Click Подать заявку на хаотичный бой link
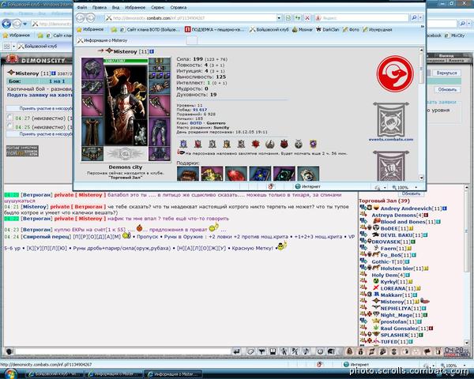Viewport: 474px width, 379px height. pos(39,95)
